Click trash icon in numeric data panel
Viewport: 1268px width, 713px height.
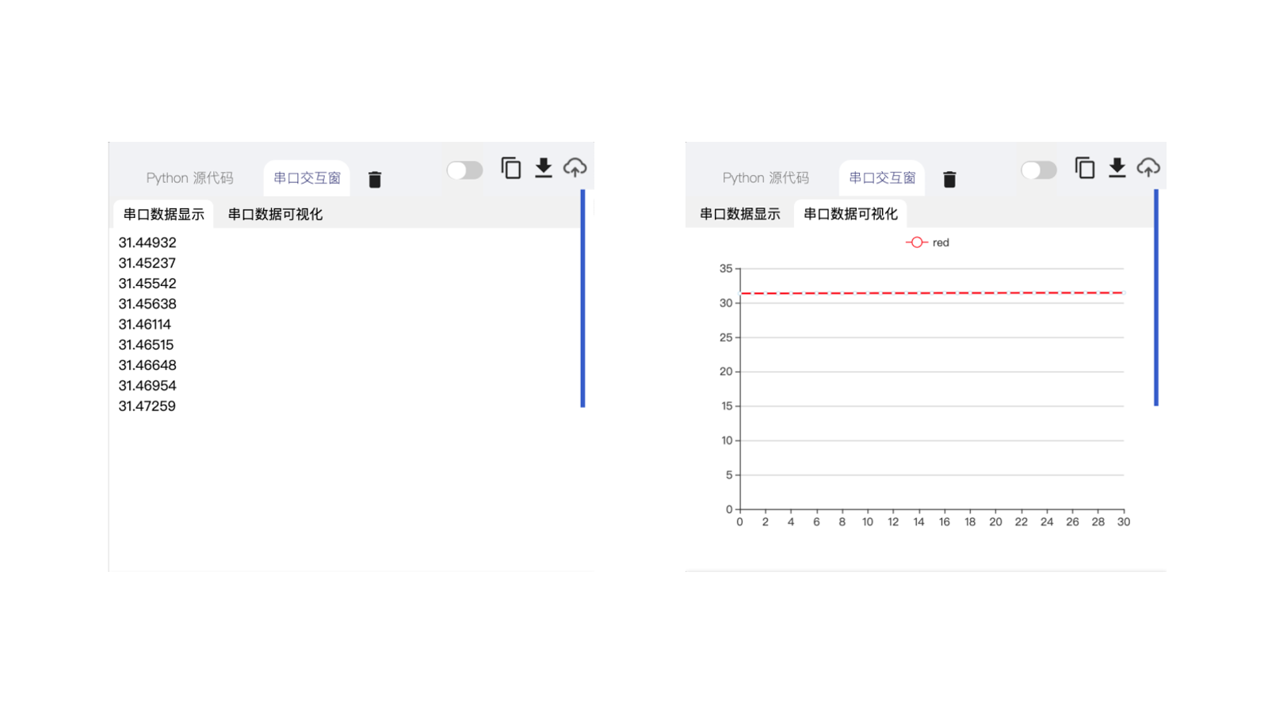(x=375, y=179)
